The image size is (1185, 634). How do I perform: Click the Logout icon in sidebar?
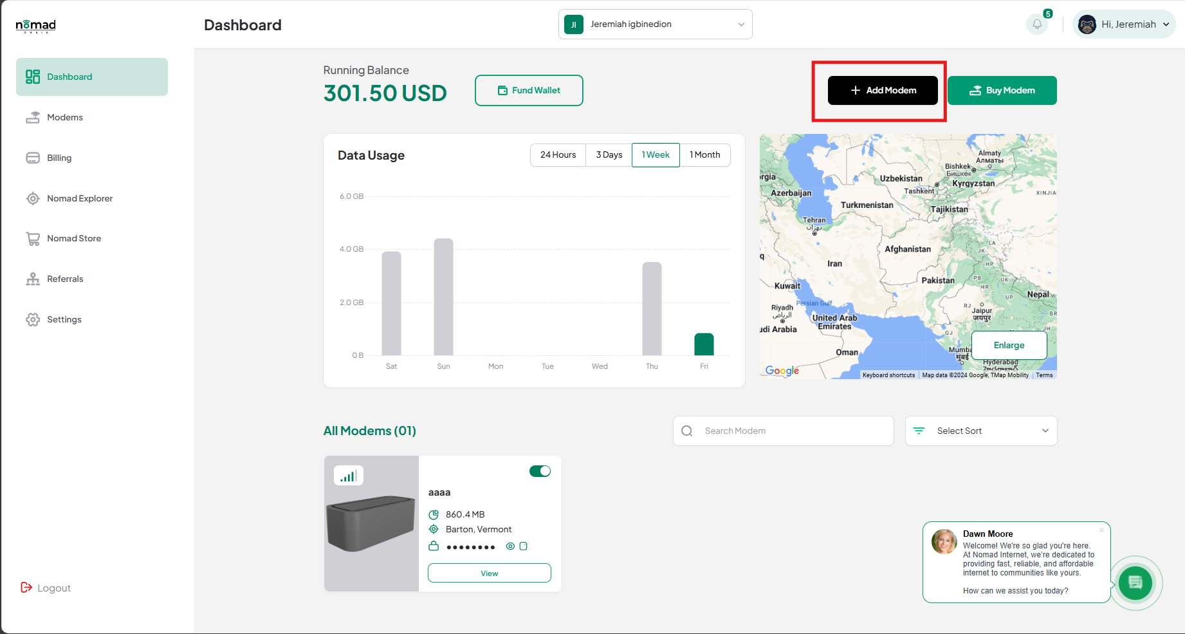[x=26, y=588]
